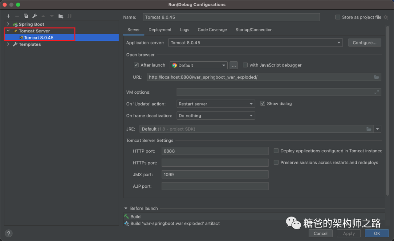This screenshot has height=241, width=394.
Task: Switch to the Deployment tab
Action: click(160, 30)
